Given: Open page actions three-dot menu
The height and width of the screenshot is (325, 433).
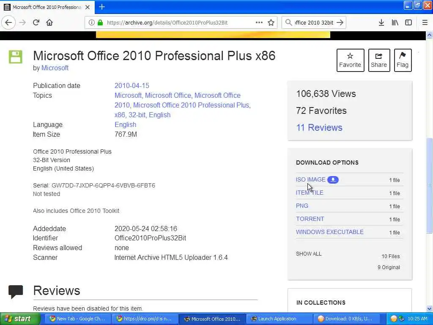Looking at the screenshot, I should click(259, 23).
